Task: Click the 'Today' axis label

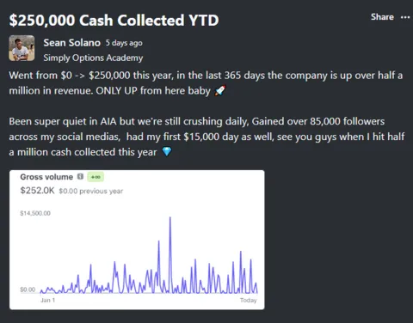Action: tap(248, 300)
